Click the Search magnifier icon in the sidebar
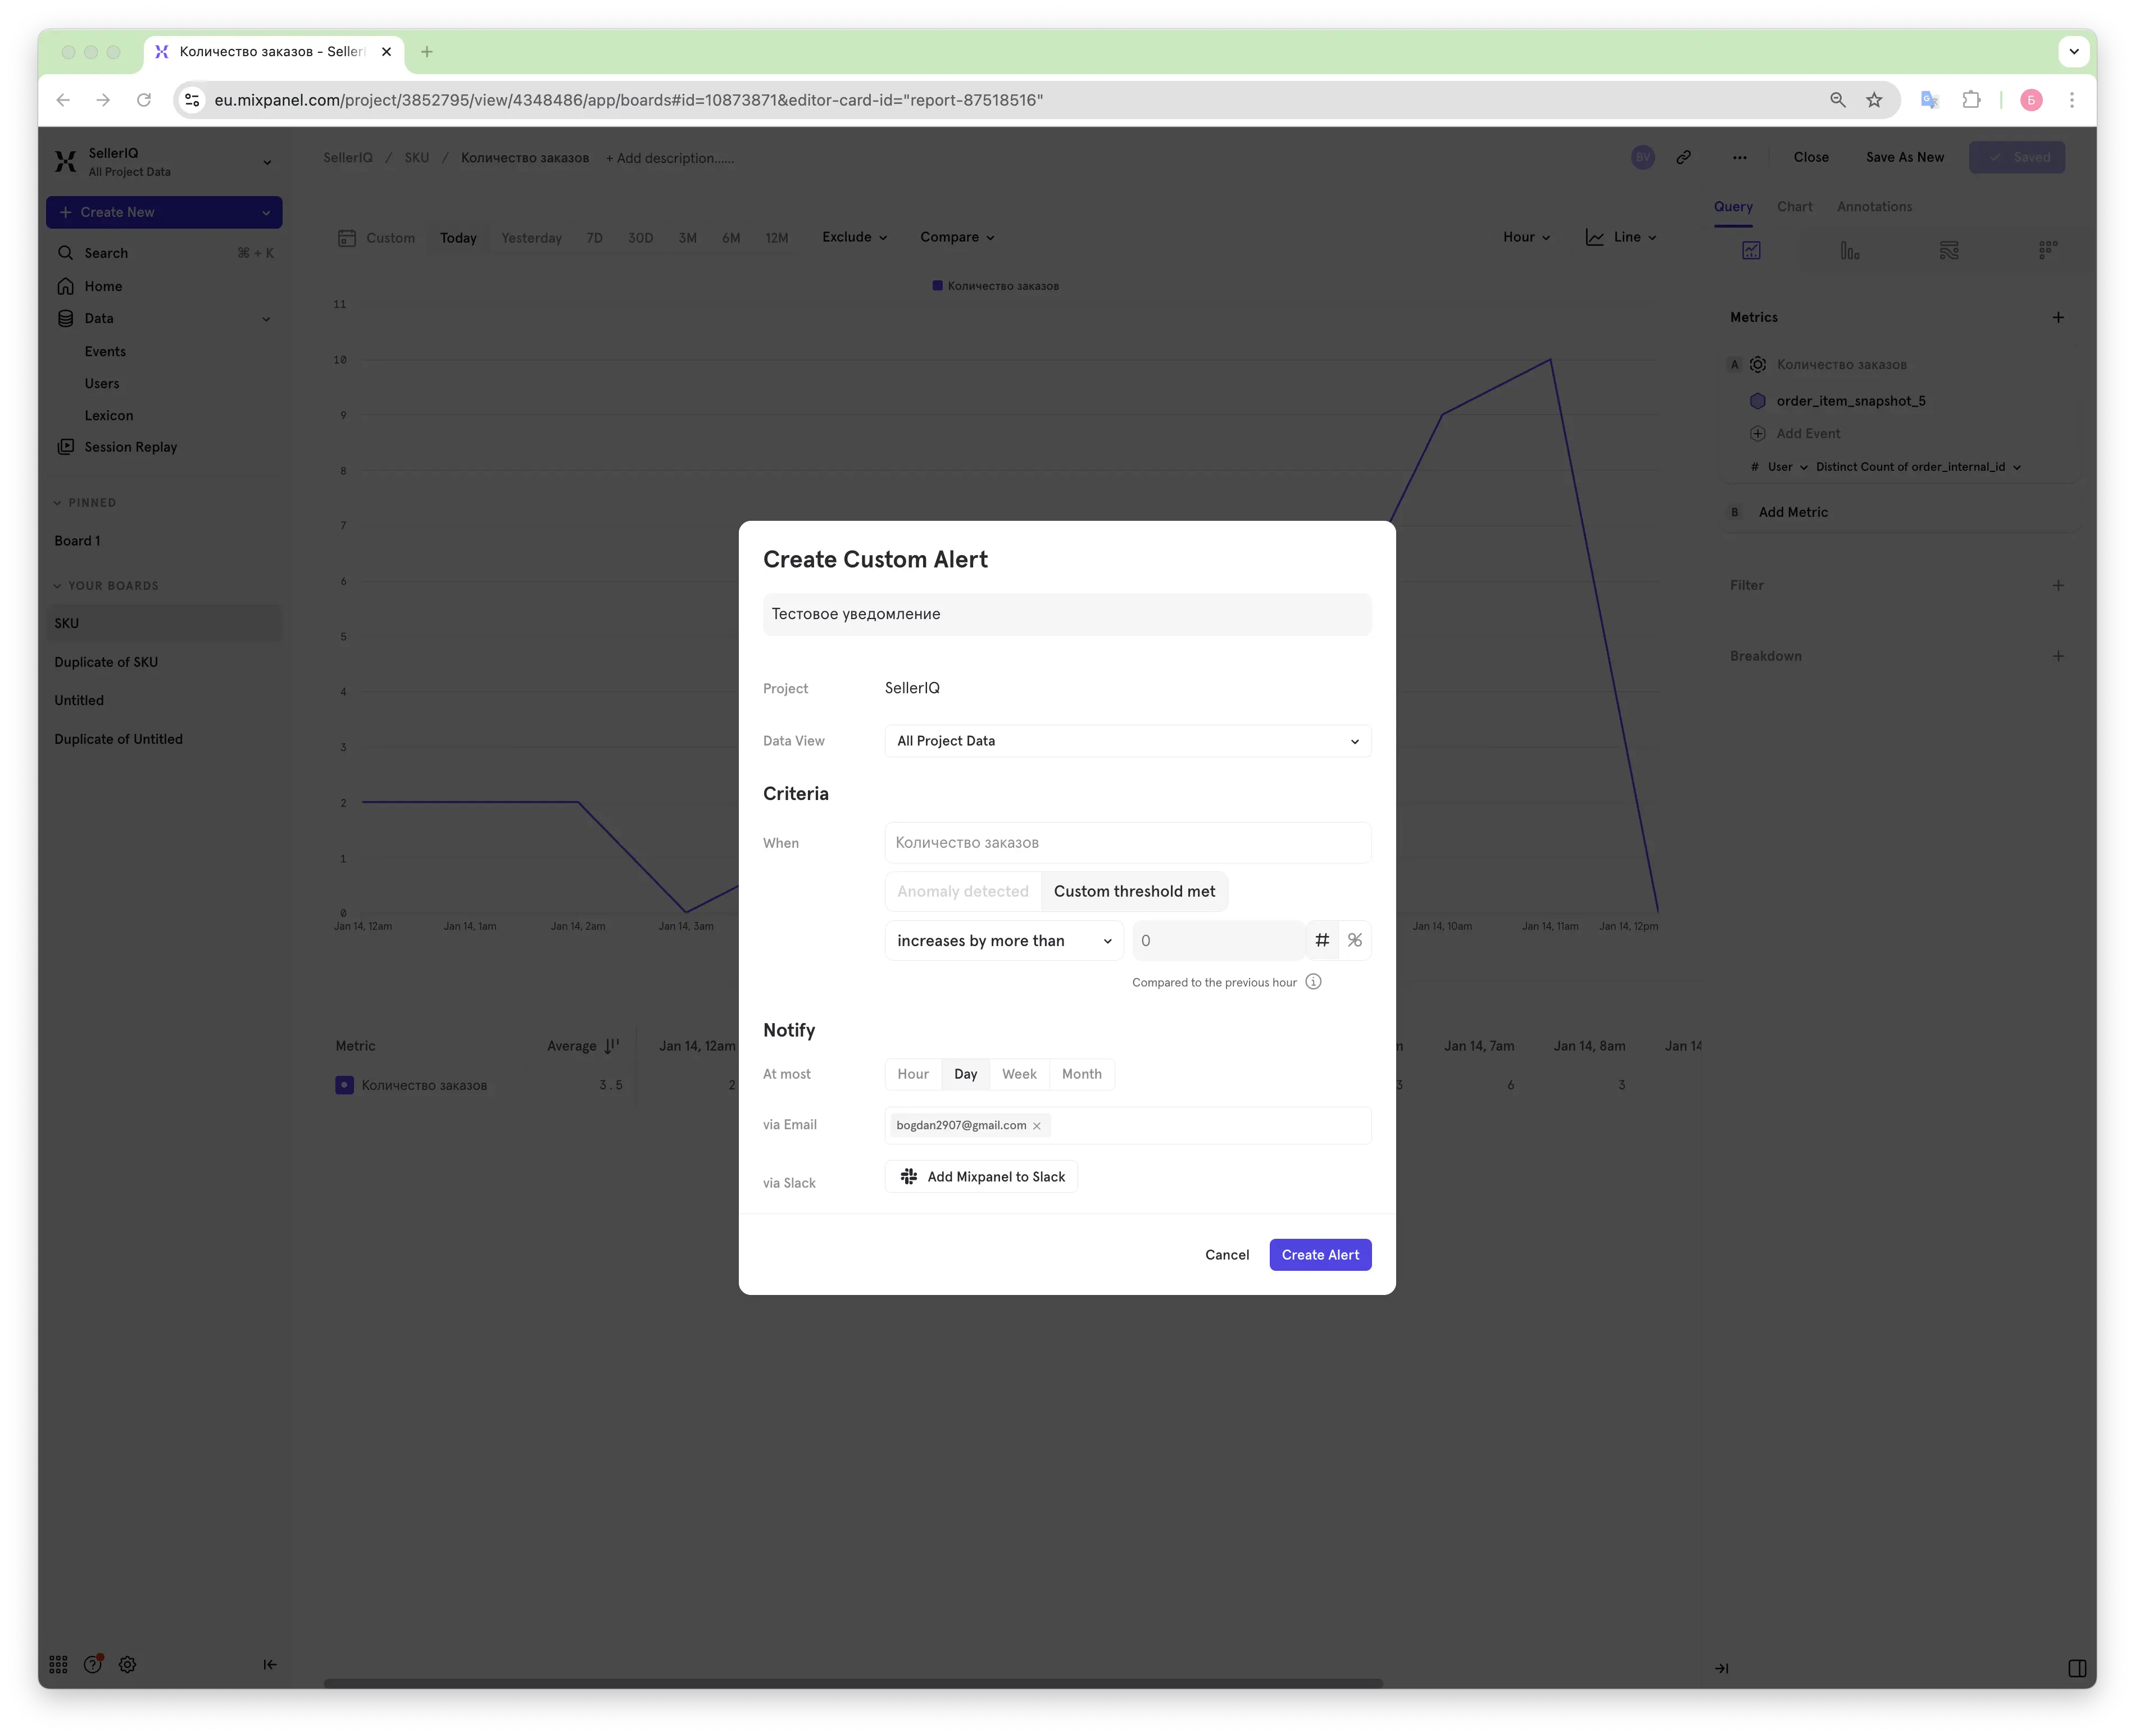The image size is (2135, 1736). point(66,253)
